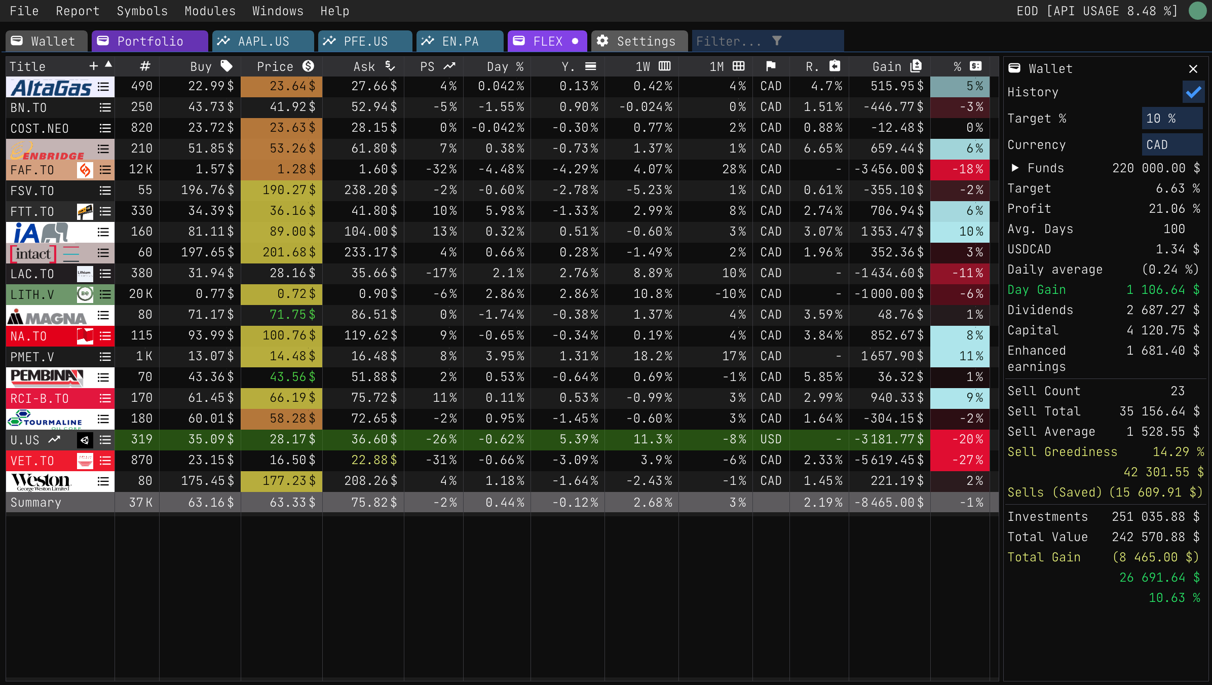Switch to the Wallet tab
1212x685 pixels.
coord(47,41)
